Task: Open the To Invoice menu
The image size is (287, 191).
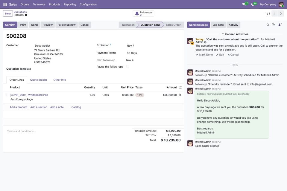Action: [x=39, y=4]
